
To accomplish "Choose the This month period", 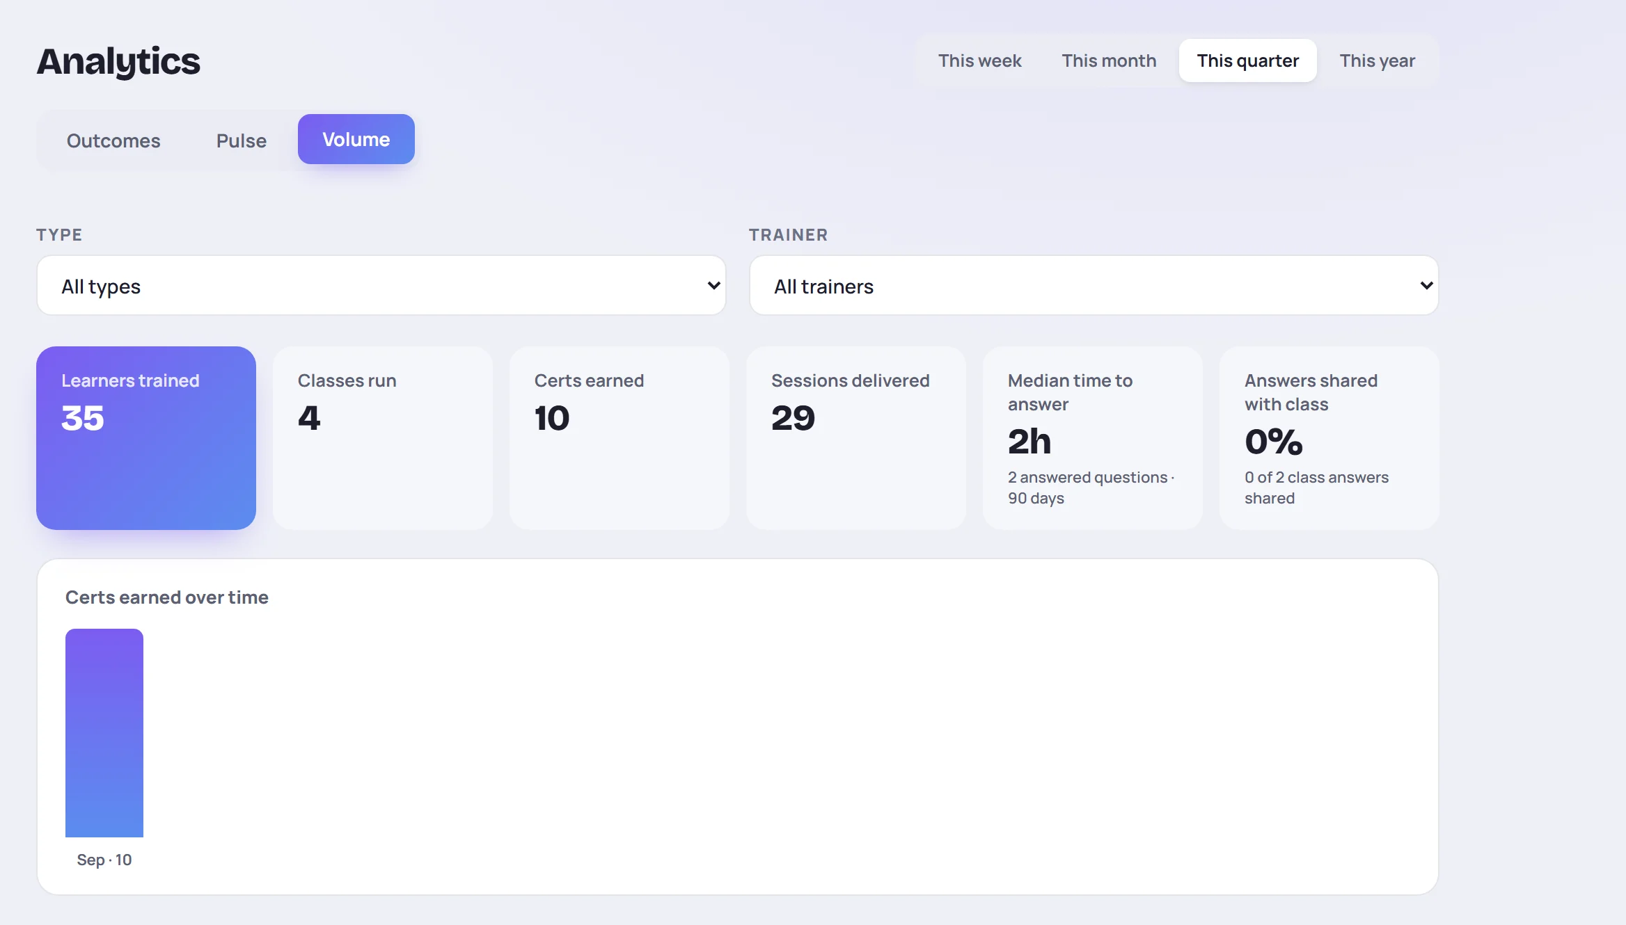I will tap(1109, 61).
